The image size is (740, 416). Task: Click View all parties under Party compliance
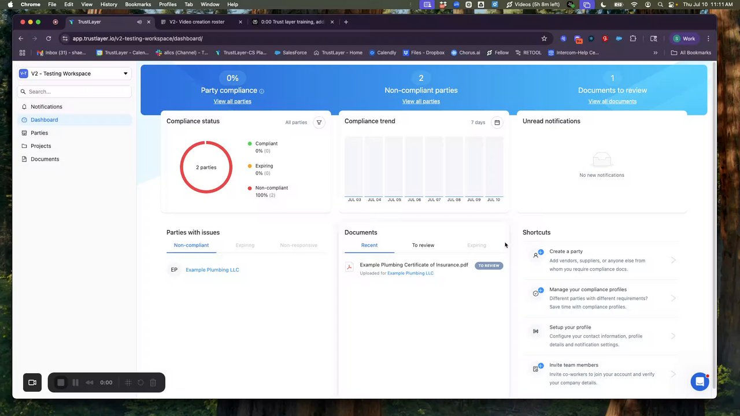click(x=232, y=101)
